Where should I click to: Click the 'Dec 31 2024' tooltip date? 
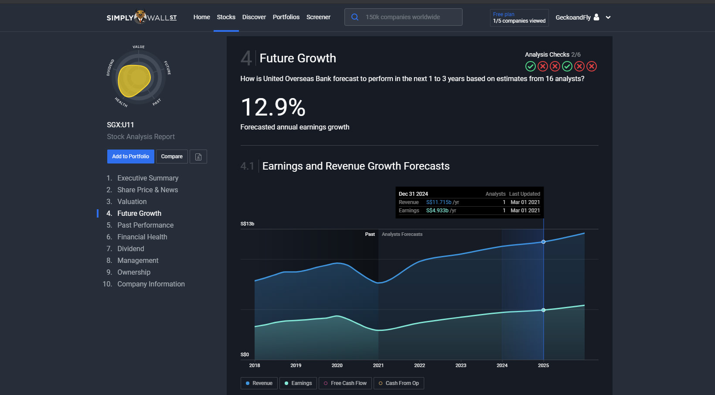[x=413, y=194]
